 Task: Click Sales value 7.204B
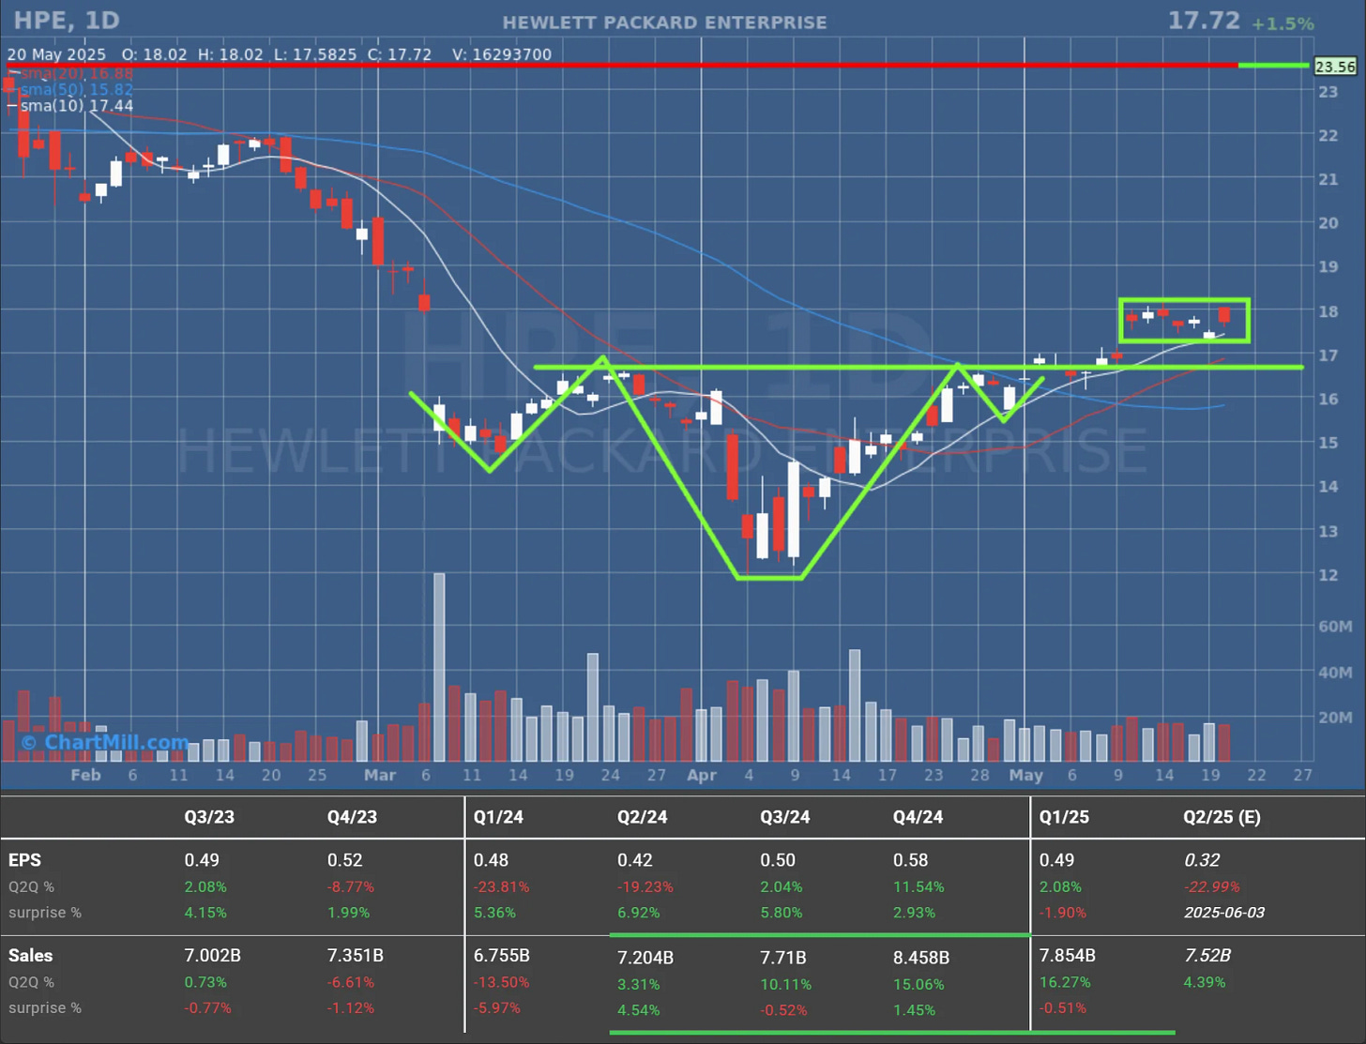645,958
